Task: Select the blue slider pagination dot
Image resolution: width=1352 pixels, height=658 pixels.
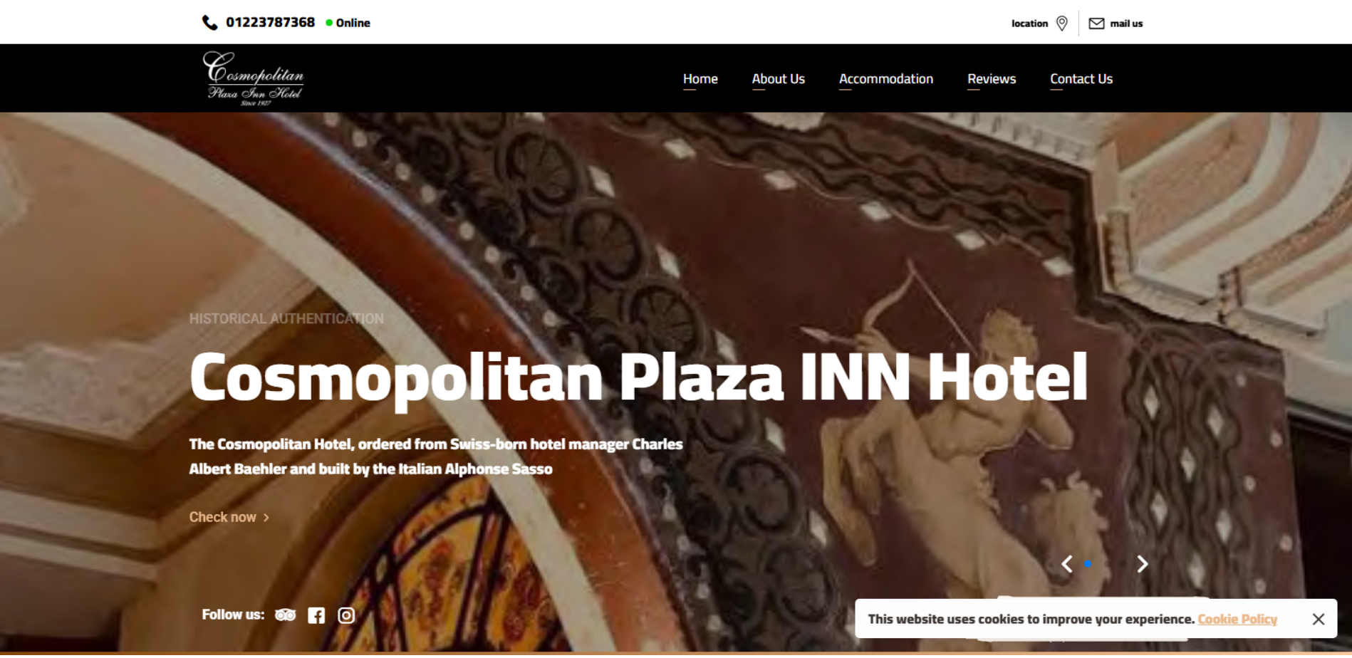Action: 1088,564
